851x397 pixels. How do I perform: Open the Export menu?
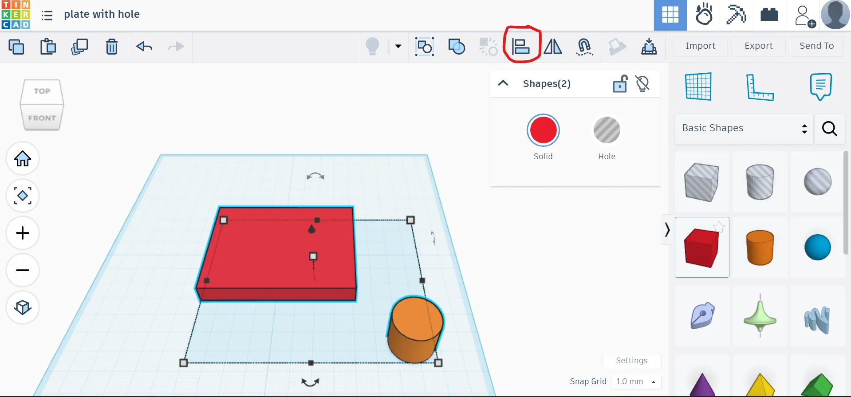coord(758,46)
